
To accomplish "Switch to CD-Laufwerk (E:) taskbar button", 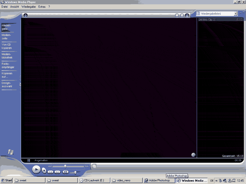I will point(94,180).
